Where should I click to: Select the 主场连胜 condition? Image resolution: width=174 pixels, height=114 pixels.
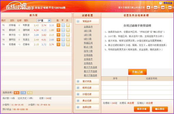click(88, 55)
